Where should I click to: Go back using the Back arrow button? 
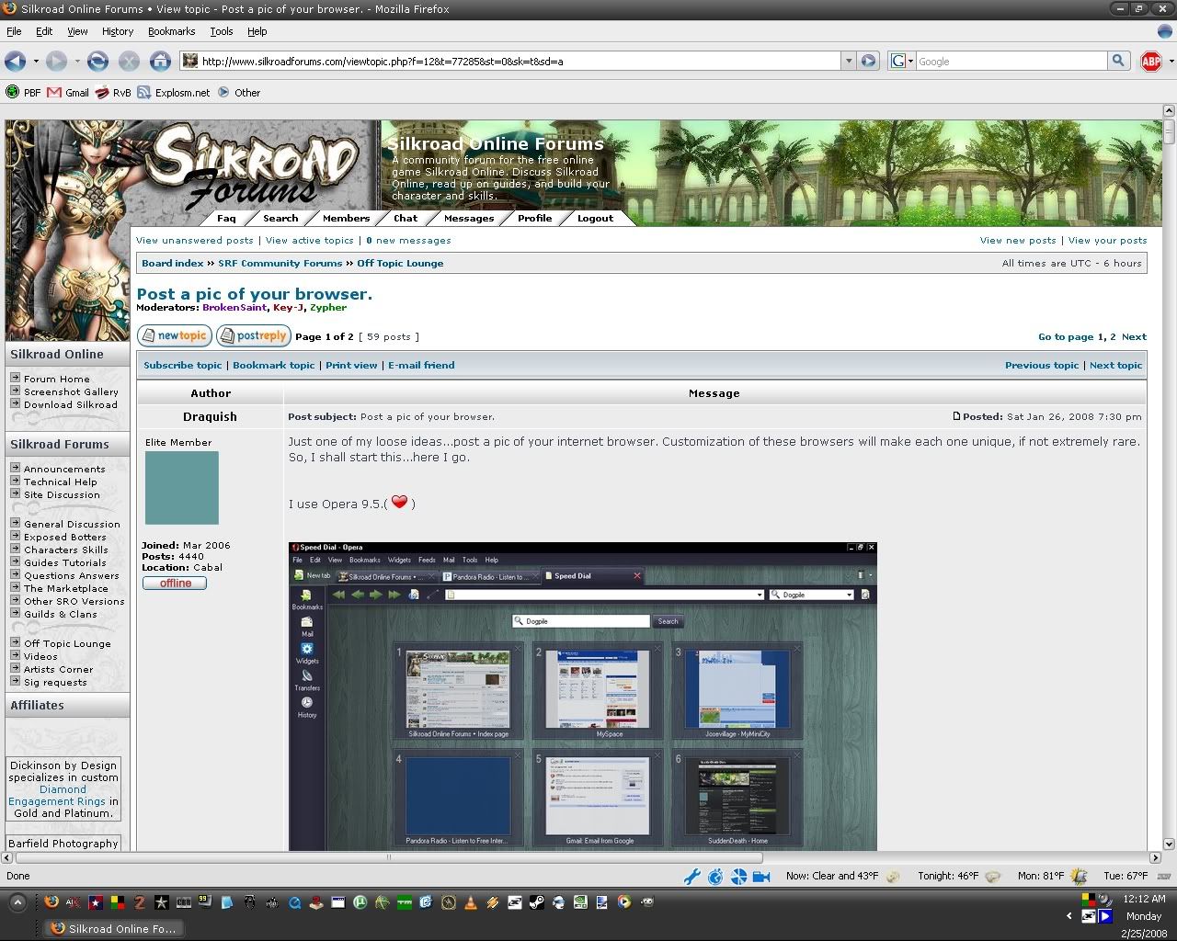(x=15, y=62)
